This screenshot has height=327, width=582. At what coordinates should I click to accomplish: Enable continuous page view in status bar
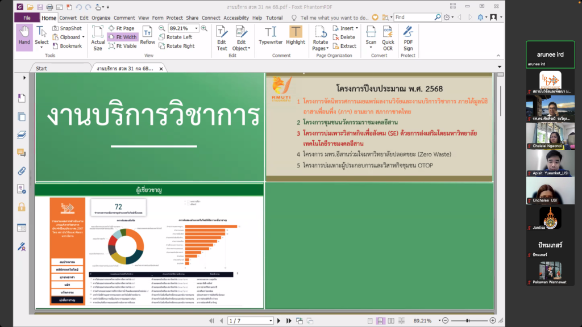[x=380, y=321]
